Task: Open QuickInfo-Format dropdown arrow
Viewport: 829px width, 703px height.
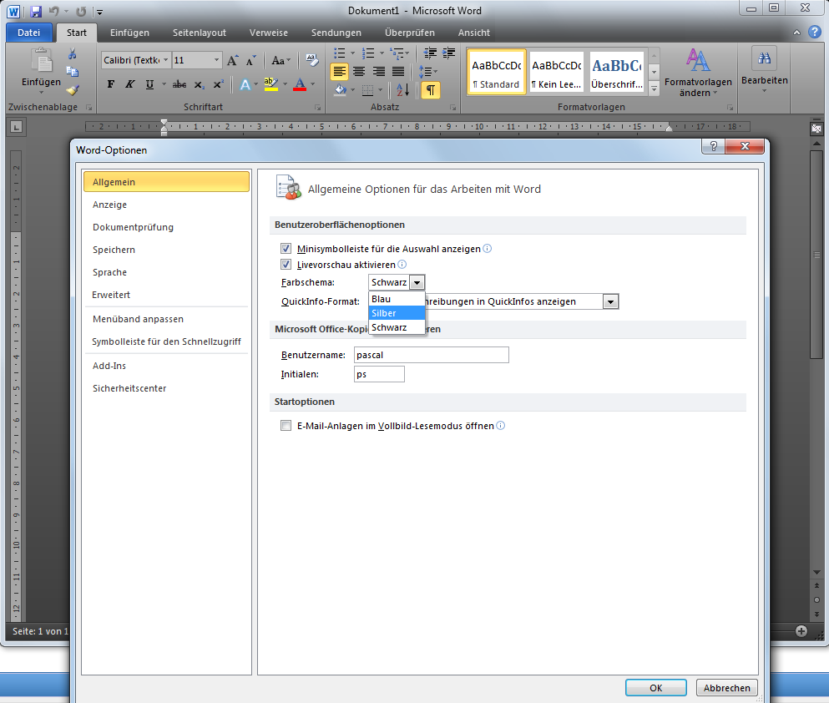Action: [x=610, y=301]
